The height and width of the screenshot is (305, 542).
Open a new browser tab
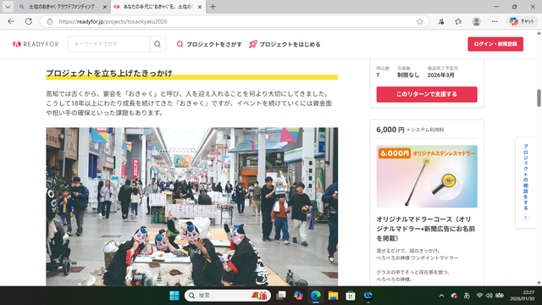(213, 7)
